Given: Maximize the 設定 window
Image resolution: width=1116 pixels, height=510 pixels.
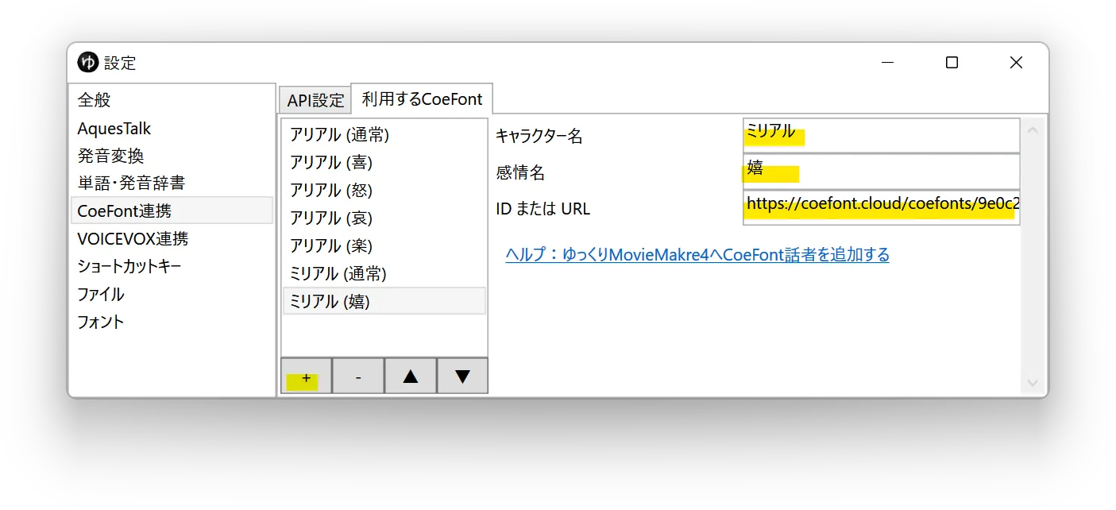Looking at the screenshot, I should [952, 63].
